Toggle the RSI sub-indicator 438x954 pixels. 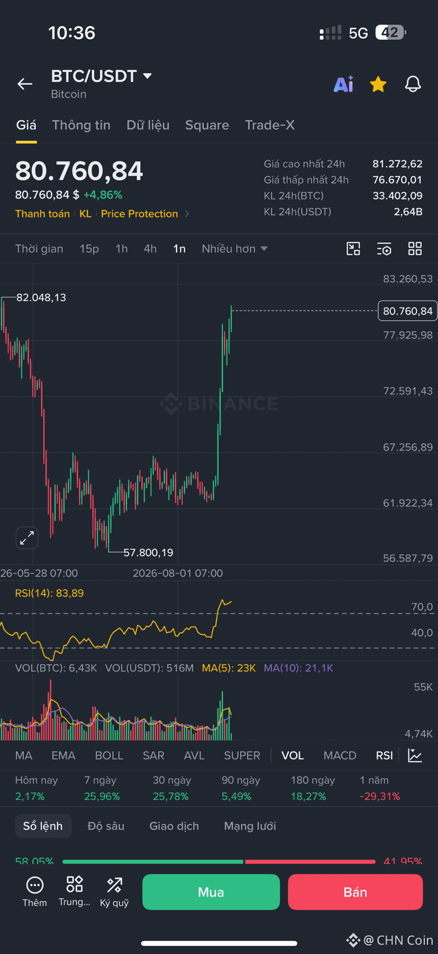(x=385, y=755)
